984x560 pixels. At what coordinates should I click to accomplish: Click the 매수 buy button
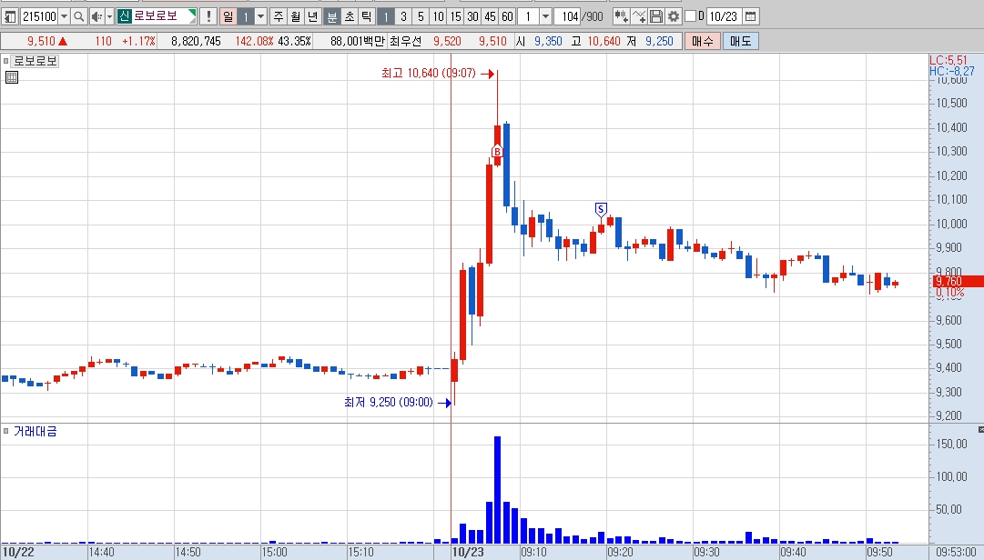702,41
